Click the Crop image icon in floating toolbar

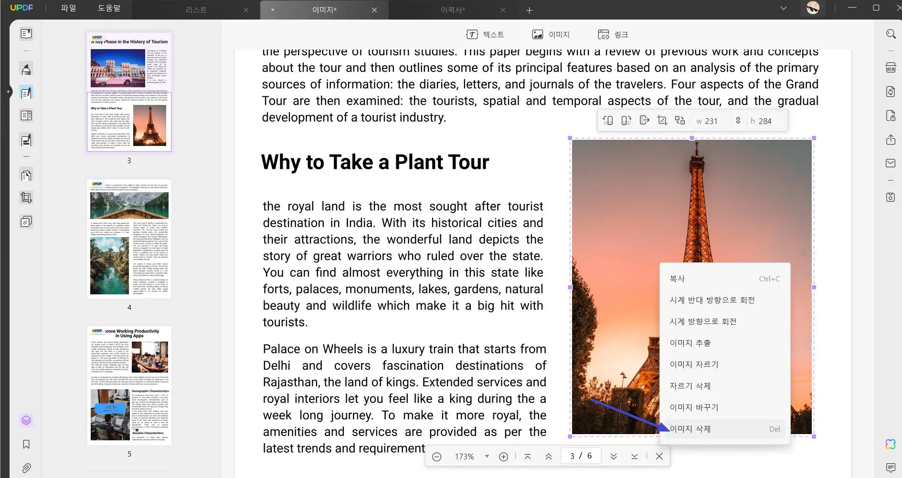tap(662, 120)
